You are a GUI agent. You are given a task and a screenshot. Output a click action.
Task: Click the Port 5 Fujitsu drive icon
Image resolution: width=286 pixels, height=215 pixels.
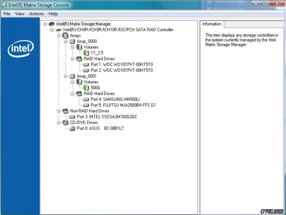tap(86, 105)
